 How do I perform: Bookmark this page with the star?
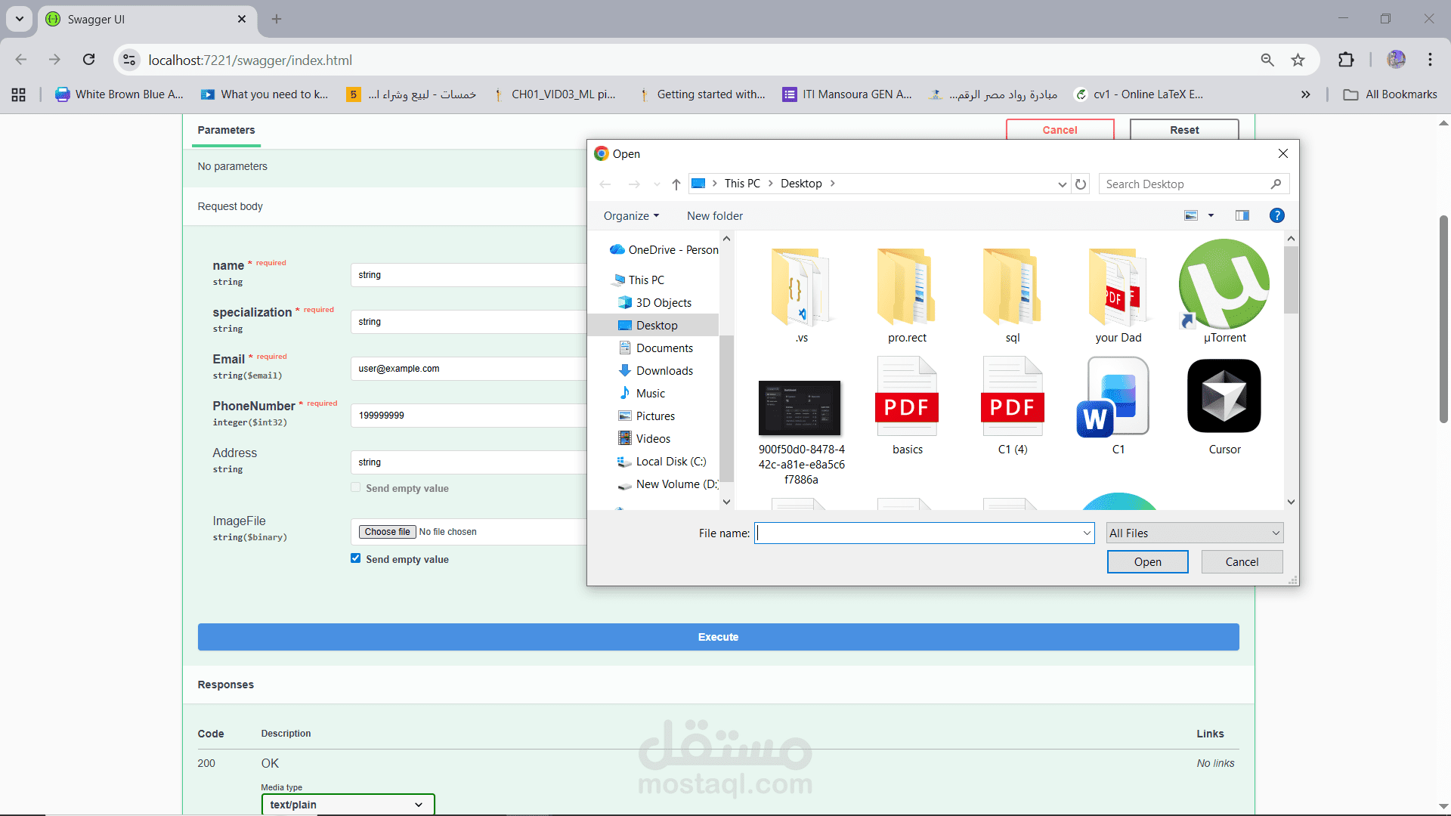[1298, 60]
